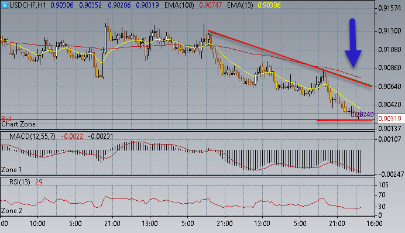This screenshot has width=405, height=233.
Task: Click the Zone 1 label
Action: (x=12, y=170)
